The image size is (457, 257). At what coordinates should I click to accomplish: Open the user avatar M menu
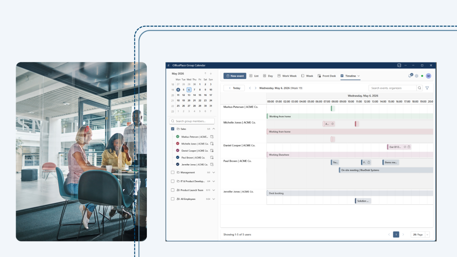tap(428, 76)
